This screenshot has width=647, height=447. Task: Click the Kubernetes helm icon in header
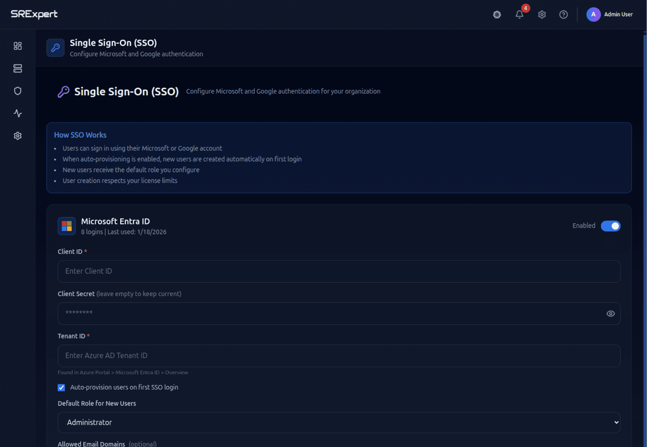coord(497,14)
